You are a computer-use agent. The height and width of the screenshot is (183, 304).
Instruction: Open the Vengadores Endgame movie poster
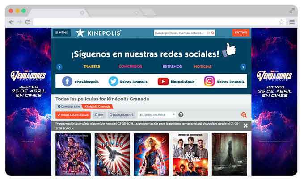(x=73, y=154)
